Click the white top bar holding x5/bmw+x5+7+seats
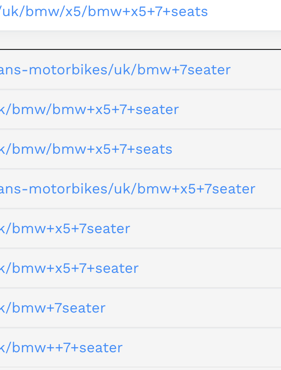281x370 pixels. coord(140,15)
